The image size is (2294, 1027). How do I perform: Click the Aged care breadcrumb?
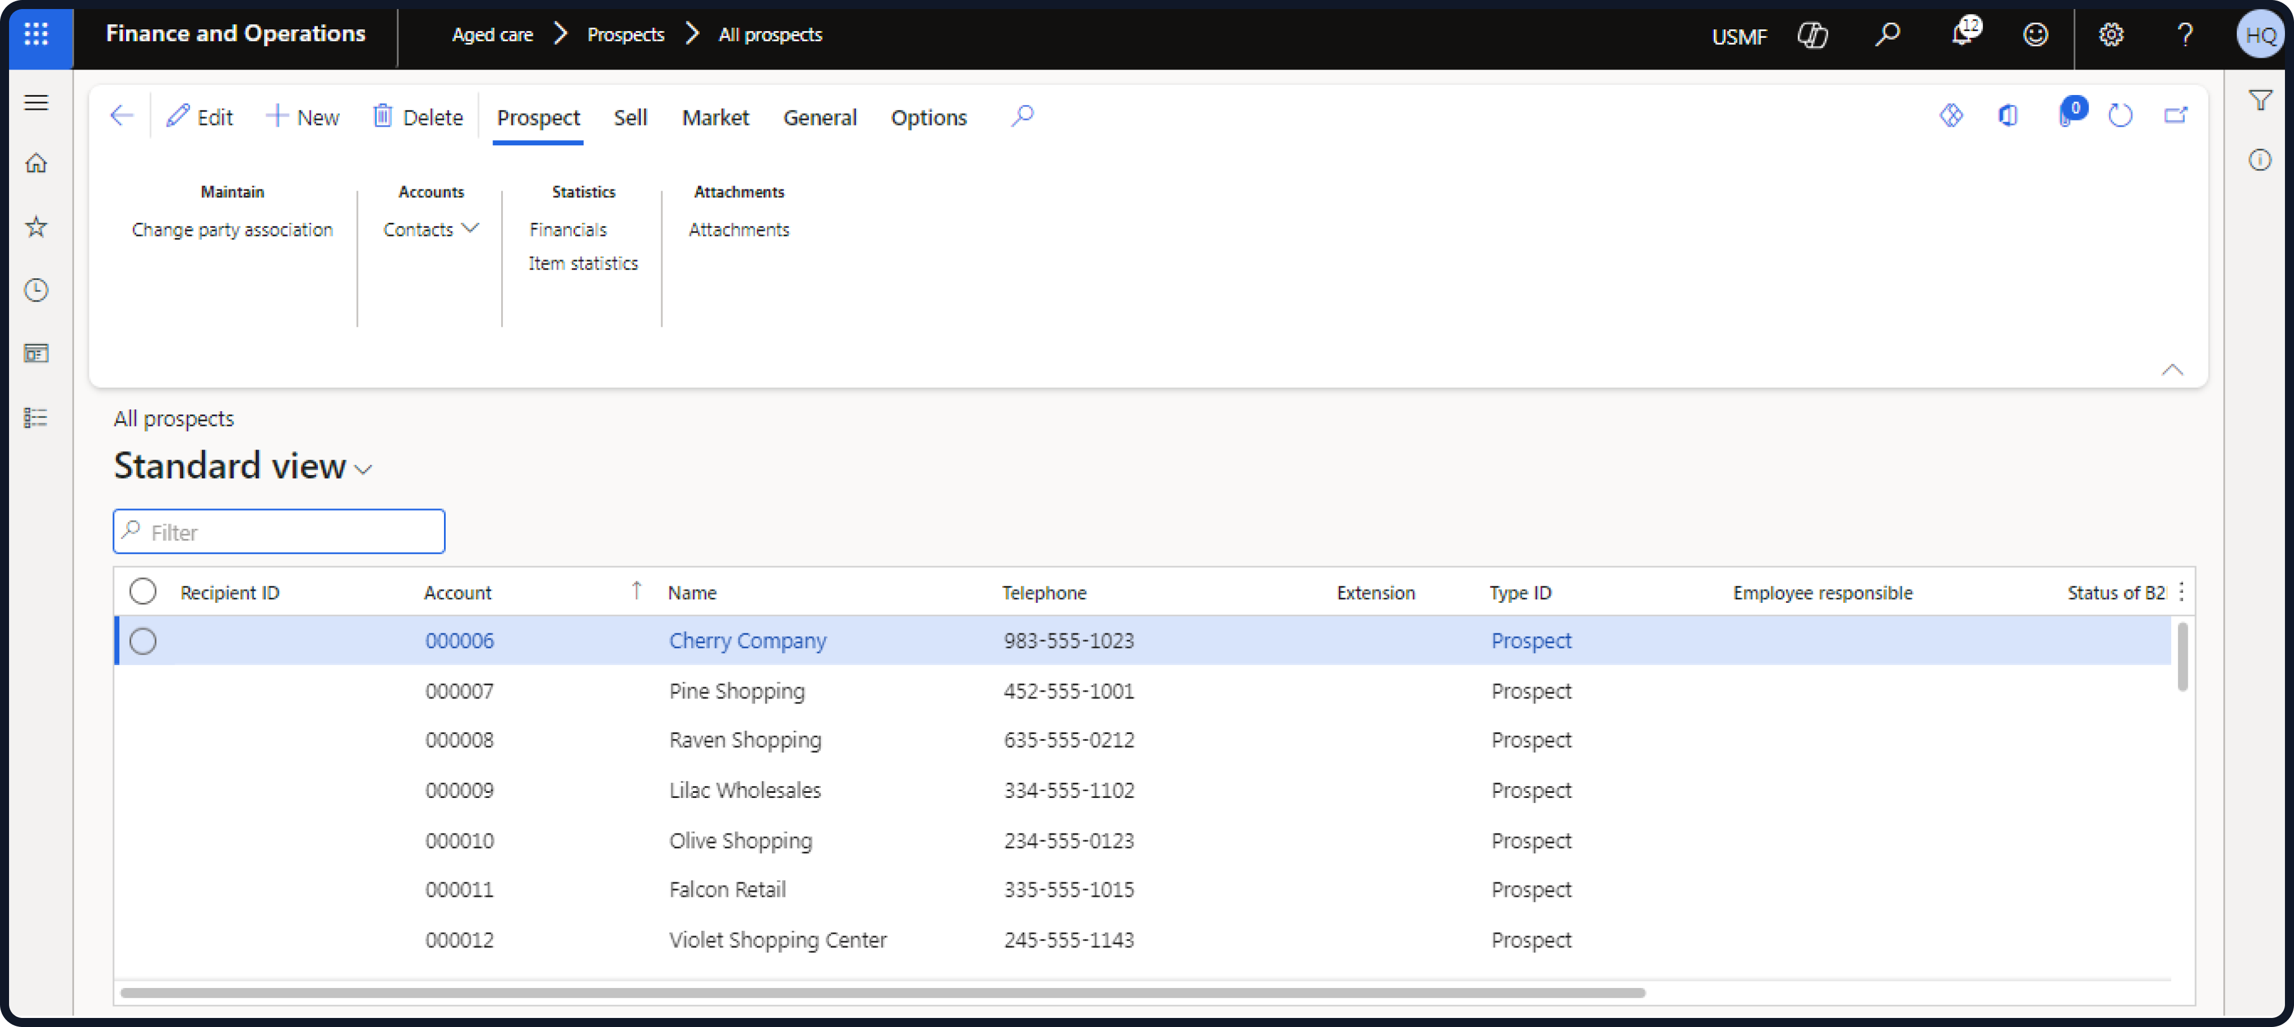(491, 34)
